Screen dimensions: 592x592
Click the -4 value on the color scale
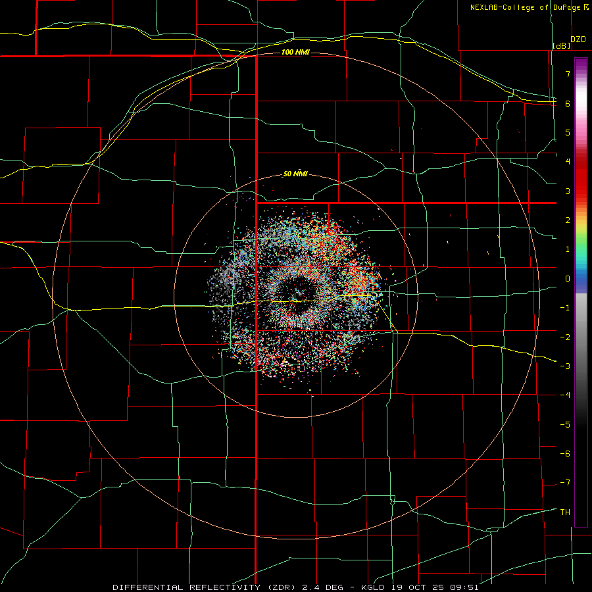coord(565,395)
